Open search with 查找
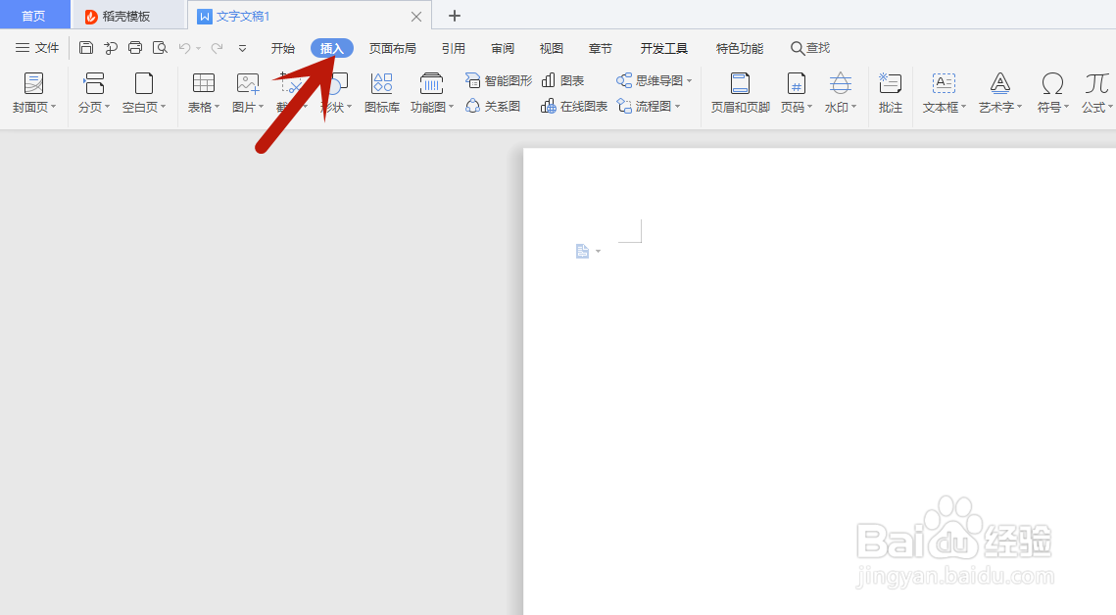The height and width of the screenshot is (615, 1116). point(809,47)
